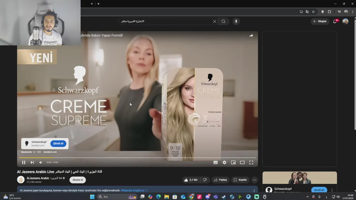Switch the video to miniplayer

[233, 162]
